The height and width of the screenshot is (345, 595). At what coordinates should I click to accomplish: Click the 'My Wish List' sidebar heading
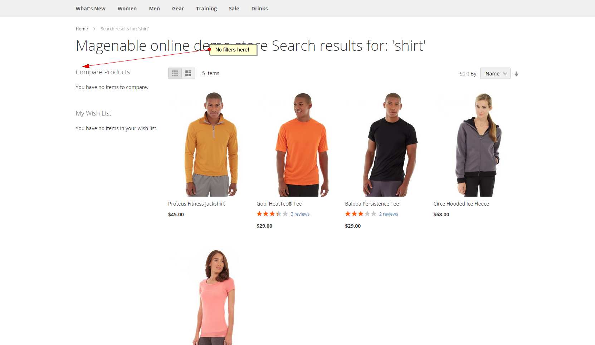(93, 113)
